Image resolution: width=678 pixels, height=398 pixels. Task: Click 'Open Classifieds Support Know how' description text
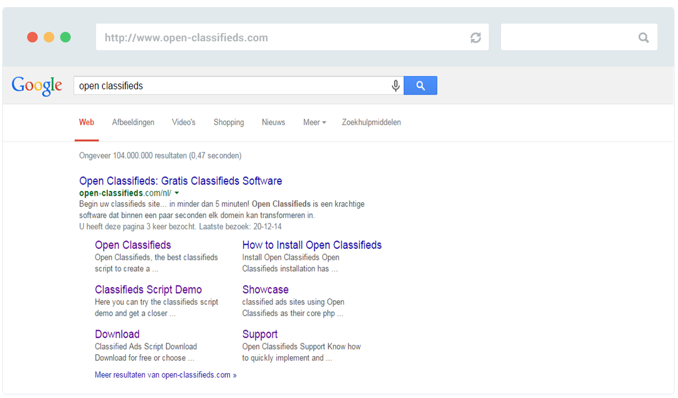click(301, 347)
